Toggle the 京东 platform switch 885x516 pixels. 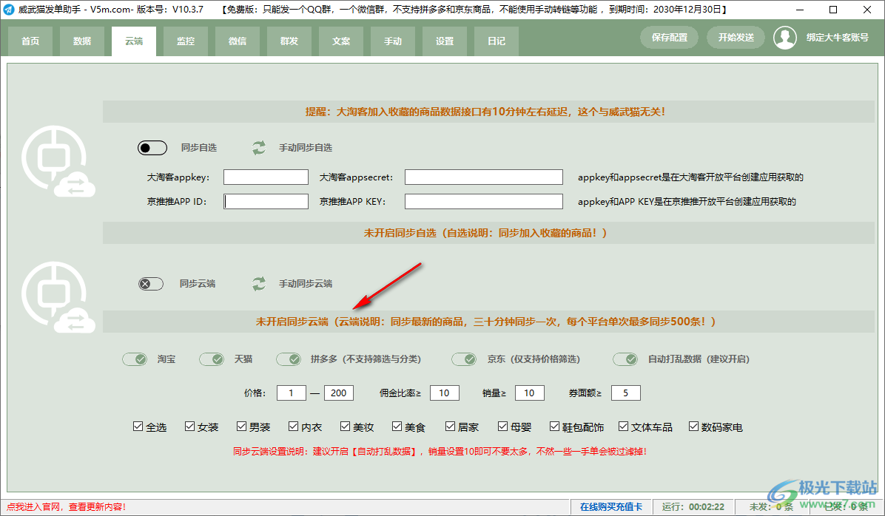[x=464, y=359]
